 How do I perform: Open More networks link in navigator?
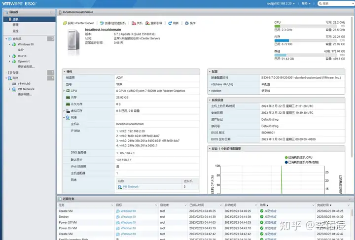click(25, 94)
